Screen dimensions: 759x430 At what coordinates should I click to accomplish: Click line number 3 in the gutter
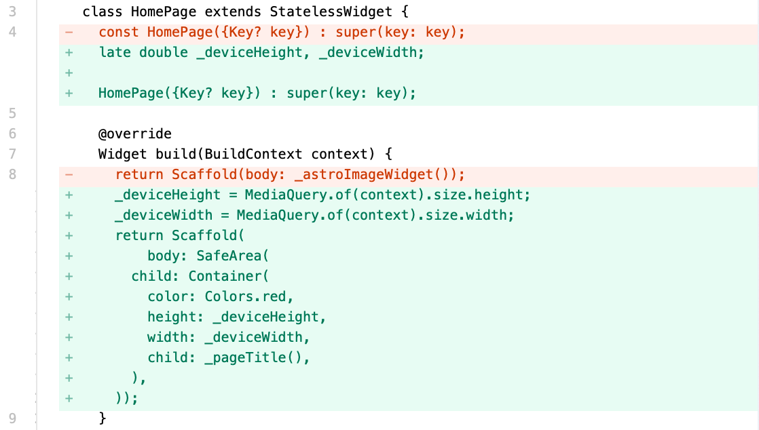(x=13, y=12)
